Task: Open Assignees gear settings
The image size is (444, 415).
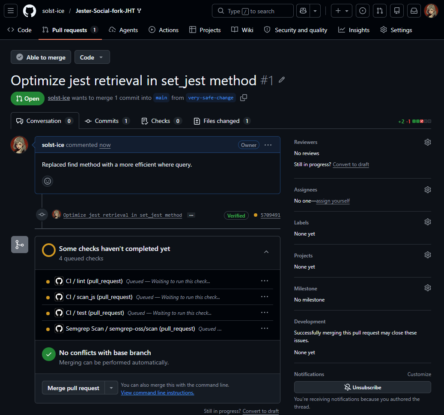Action: tap(428, 190)
